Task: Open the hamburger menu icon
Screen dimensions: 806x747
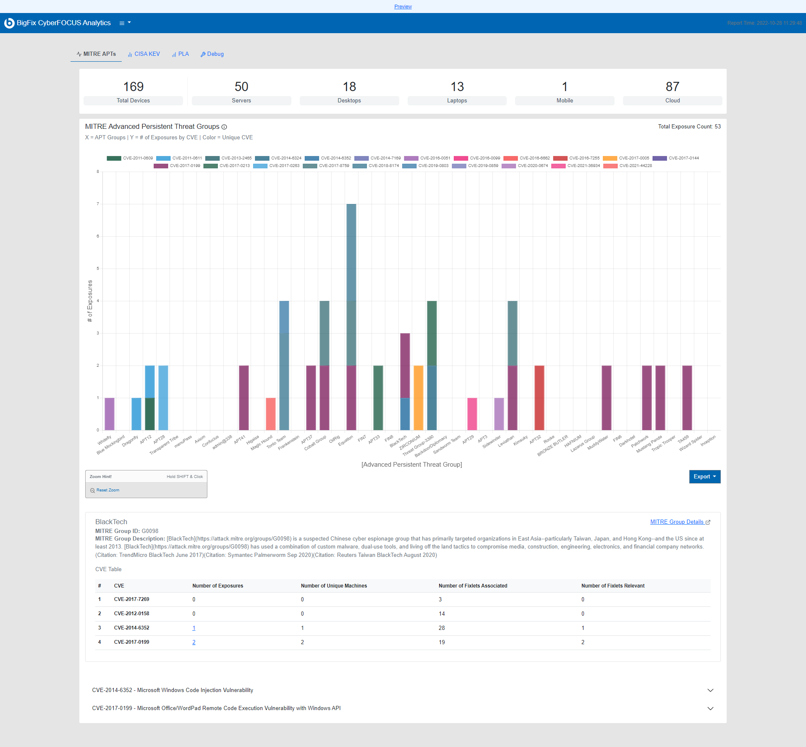Action: [122, 23]
